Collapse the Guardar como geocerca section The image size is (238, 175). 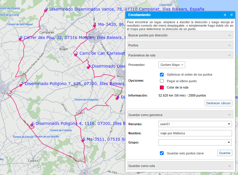click(x=180, y=115)
